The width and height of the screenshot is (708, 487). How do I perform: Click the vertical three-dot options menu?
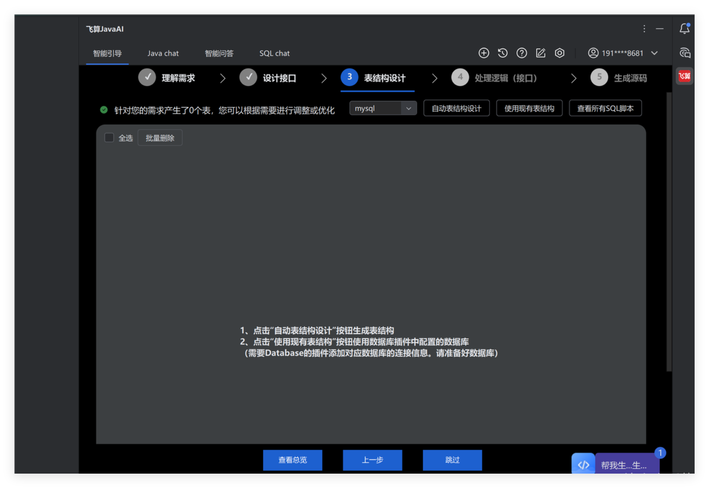click(x=644, y=28)
